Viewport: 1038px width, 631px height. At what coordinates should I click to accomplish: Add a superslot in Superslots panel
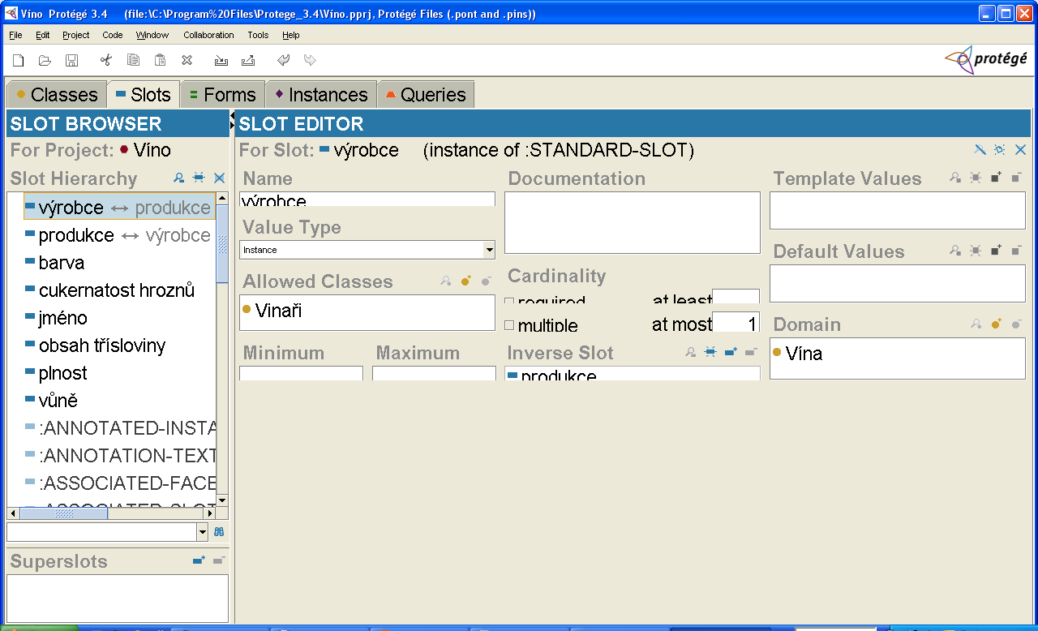click(x=199, y=560)
